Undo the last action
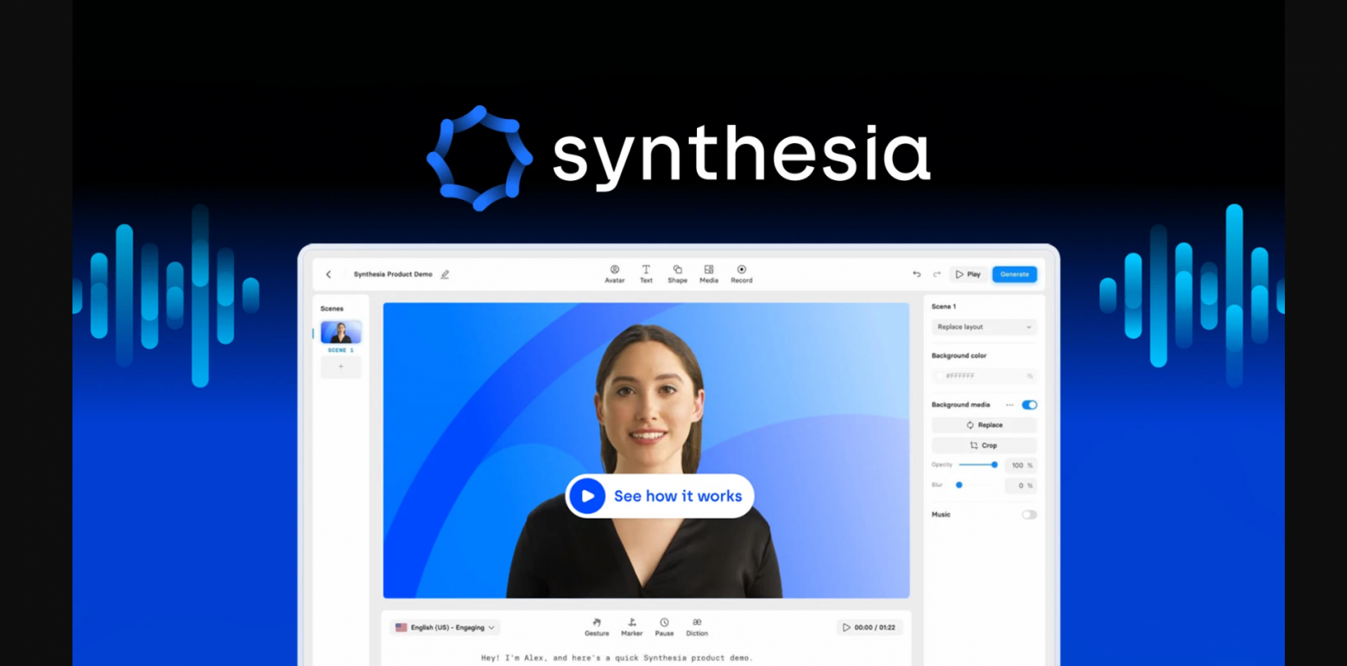Screen dimensions: 1347x666 (x=917, y=274)
